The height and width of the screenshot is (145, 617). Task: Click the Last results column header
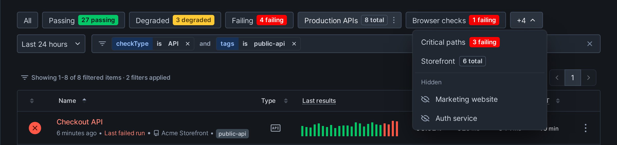pos(319,101)
